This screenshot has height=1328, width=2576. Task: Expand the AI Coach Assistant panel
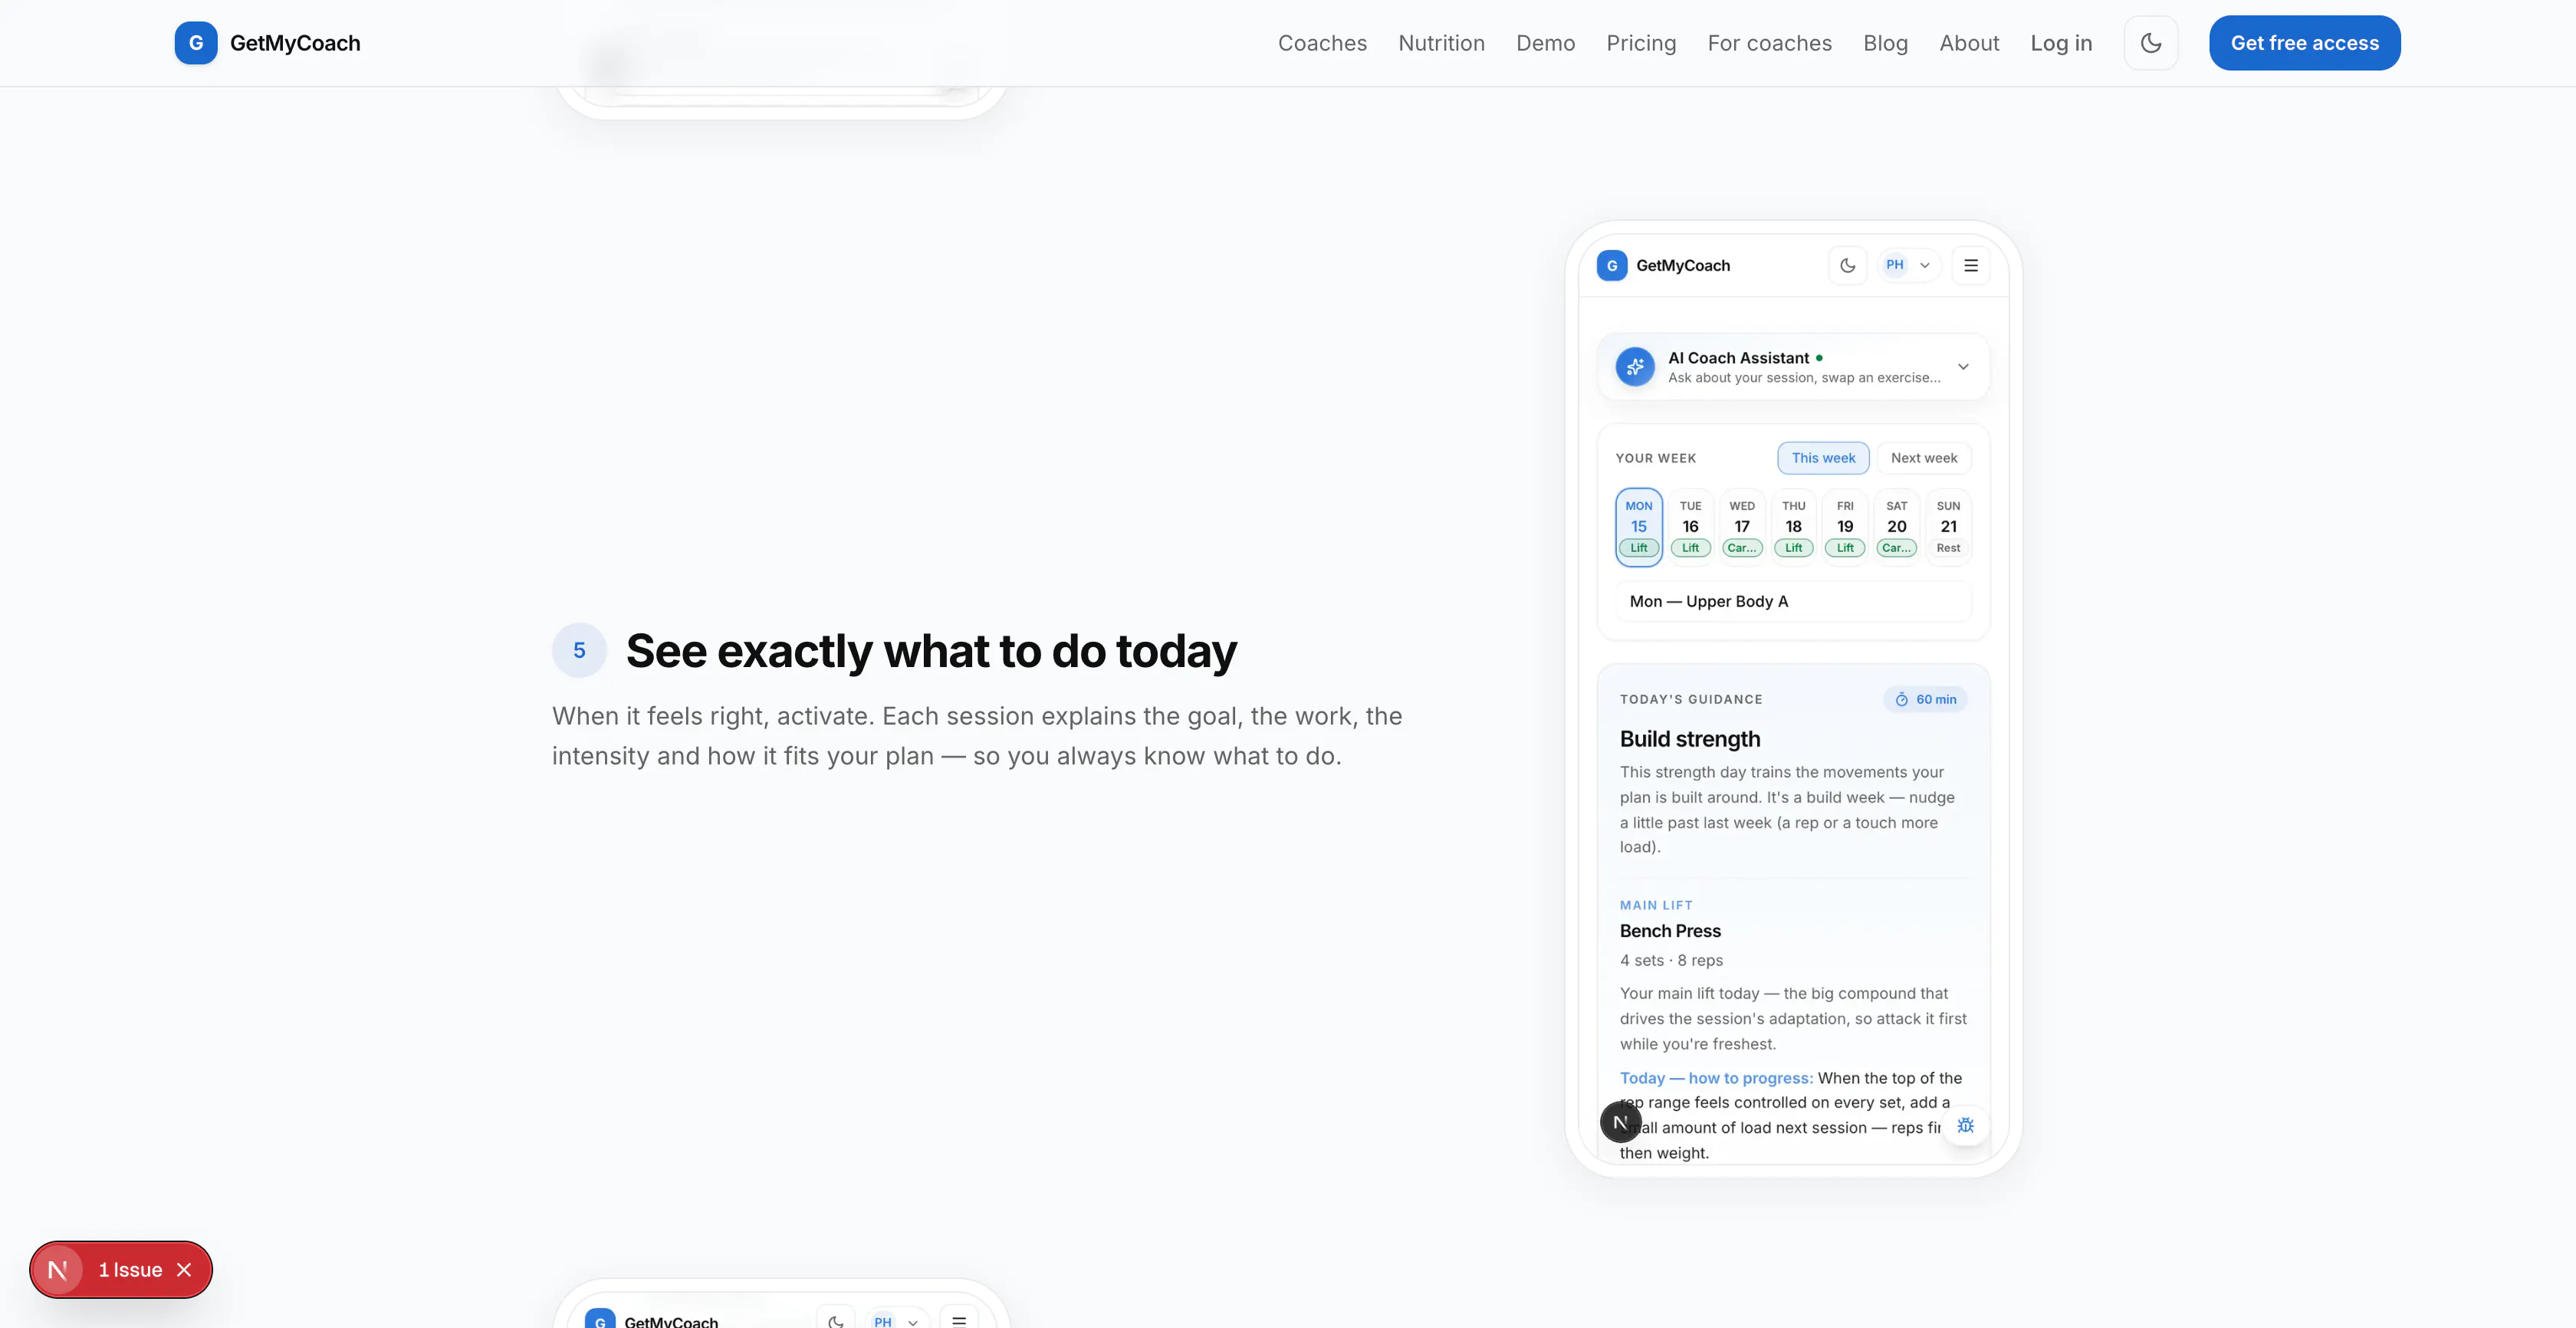[1963, 367]
